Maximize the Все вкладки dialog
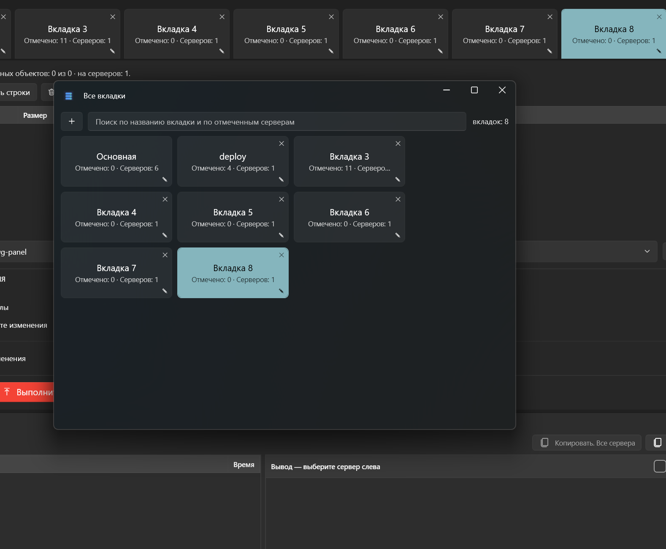 (474, 90)
